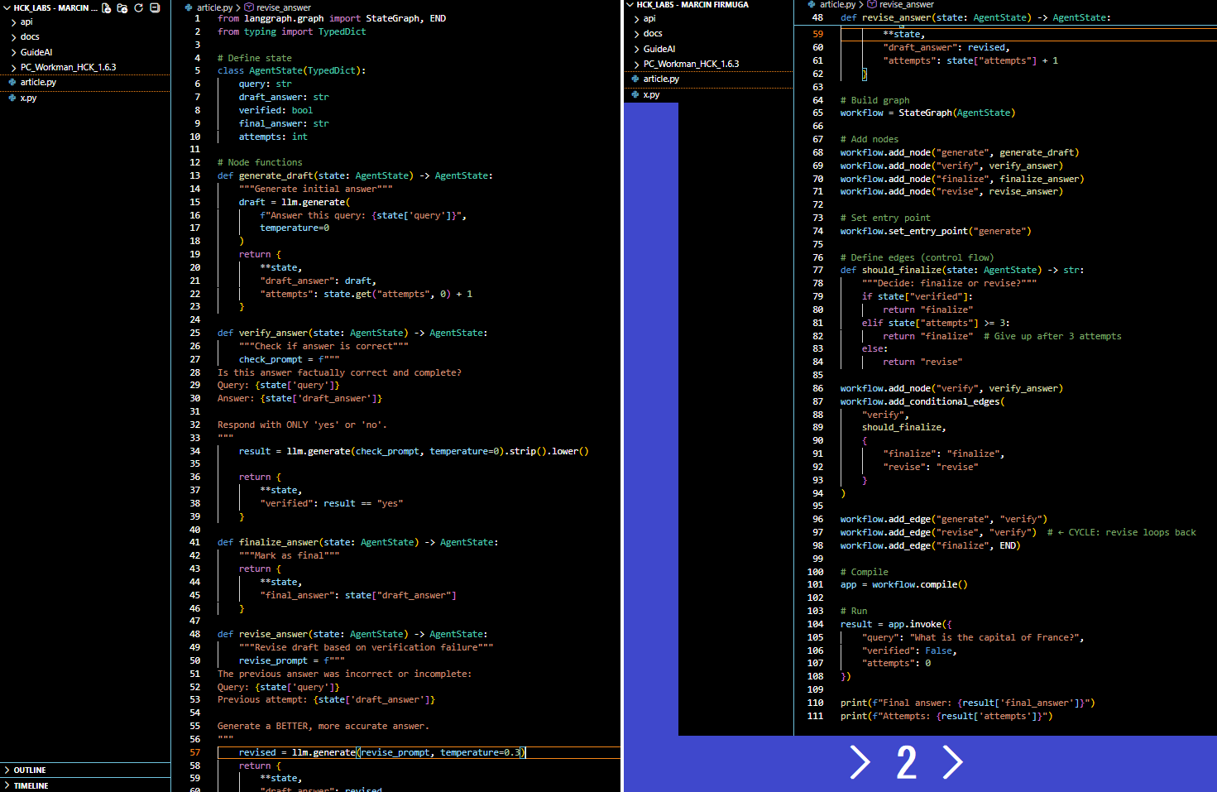Click 'Generate a BETTER, more accurate answer.' line
This screenshot has height=792, width=1217.
[323, 726]
